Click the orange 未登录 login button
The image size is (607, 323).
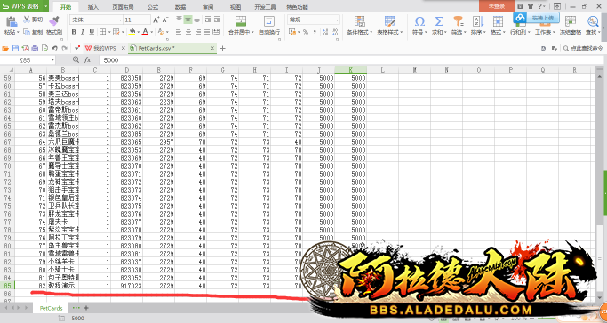pyautogui.click(x=496, y=6)
